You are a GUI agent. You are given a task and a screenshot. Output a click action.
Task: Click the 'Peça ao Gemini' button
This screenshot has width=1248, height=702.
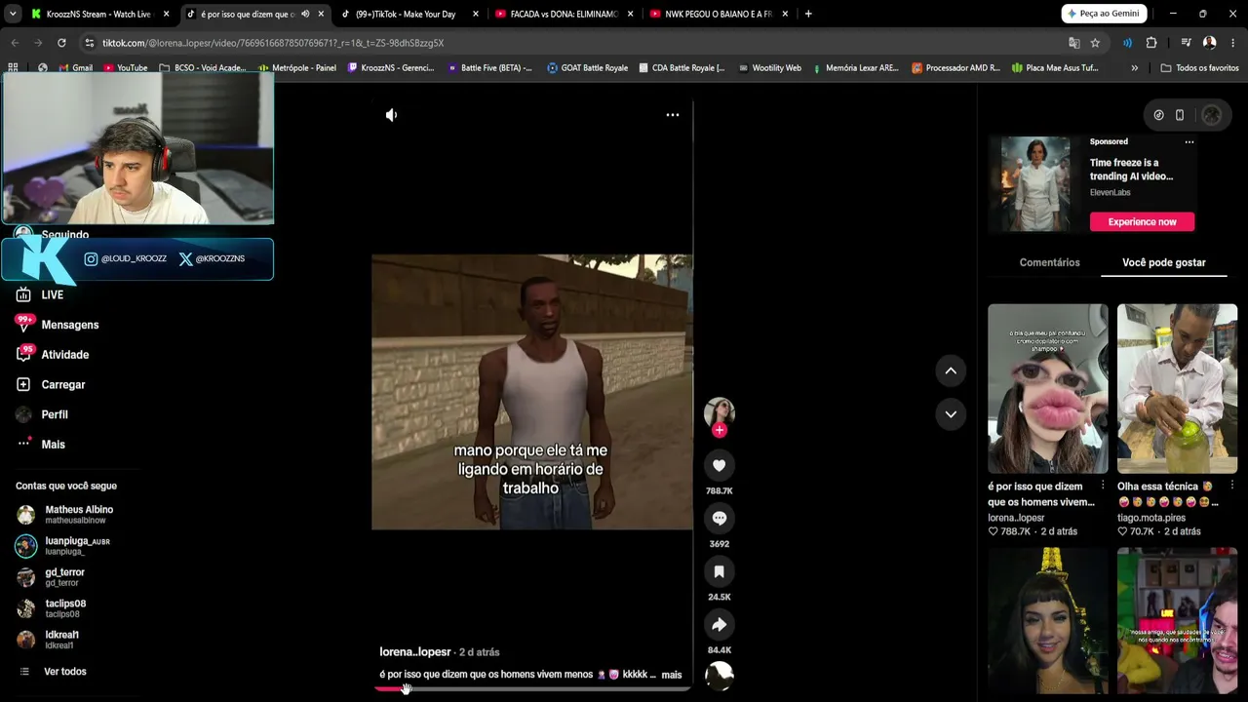(1104, 14)
